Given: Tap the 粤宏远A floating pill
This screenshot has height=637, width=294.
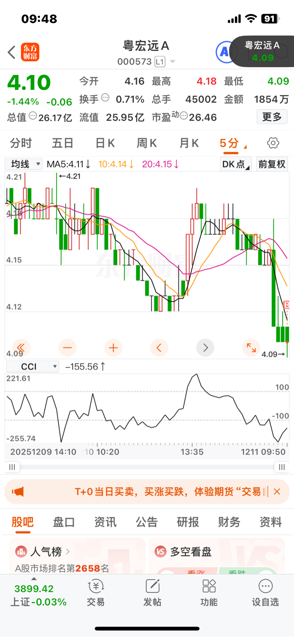Looking at the screenshot, I should [x=263, y=51].
